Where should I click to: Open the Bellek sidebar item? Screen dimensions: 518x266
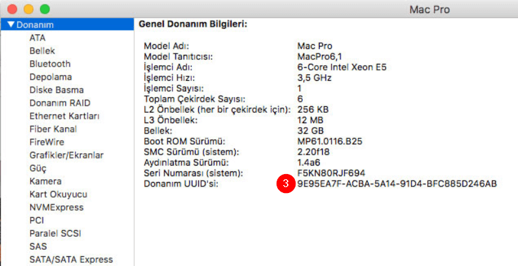pyautogui.click(x=42, y=51)
